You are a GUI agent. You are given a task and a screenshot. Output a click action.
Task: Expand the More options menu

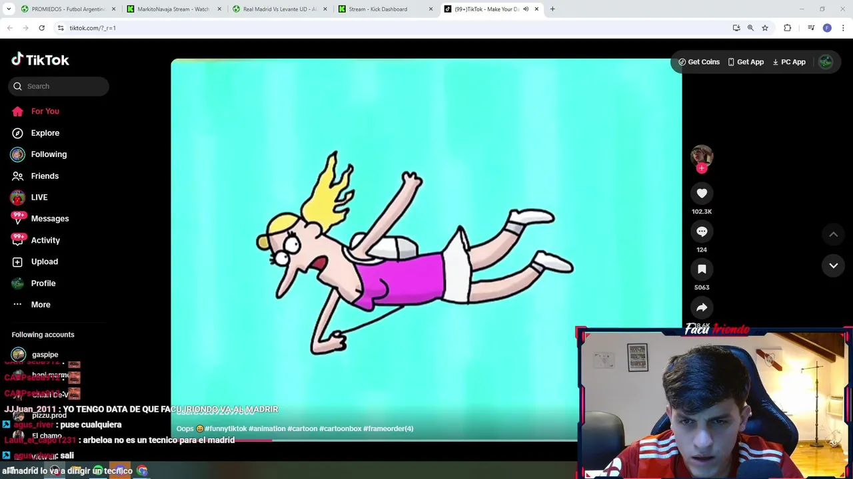pyautogui.click(x=40, y=304)
